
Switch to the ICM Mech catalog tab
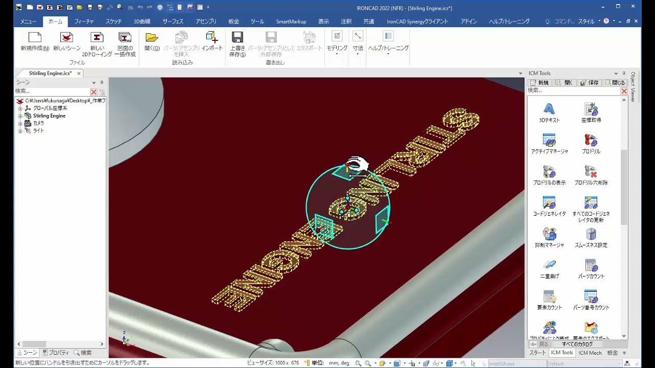click(590, 353)
